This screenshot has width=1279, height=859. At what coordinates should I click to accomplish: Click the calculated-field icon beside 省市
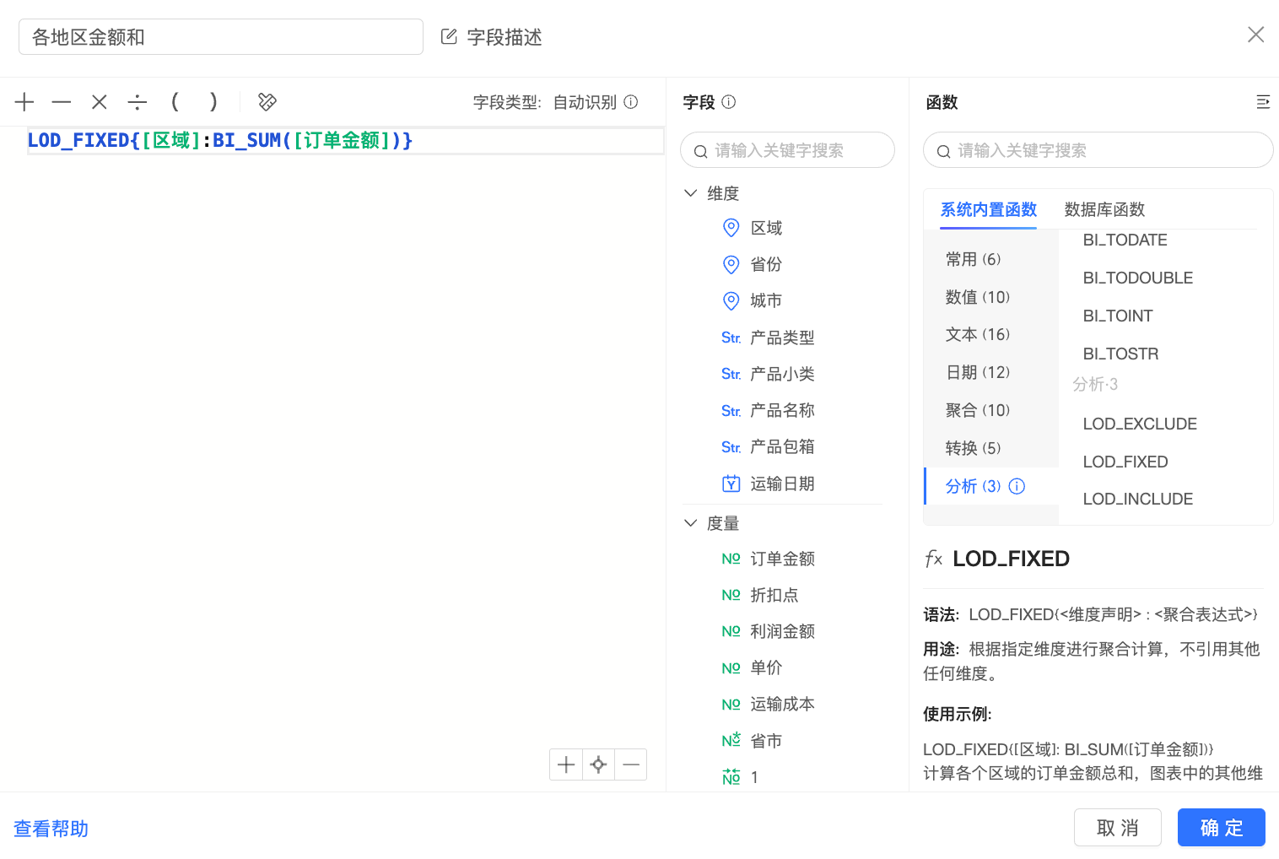tap(731, 740)
